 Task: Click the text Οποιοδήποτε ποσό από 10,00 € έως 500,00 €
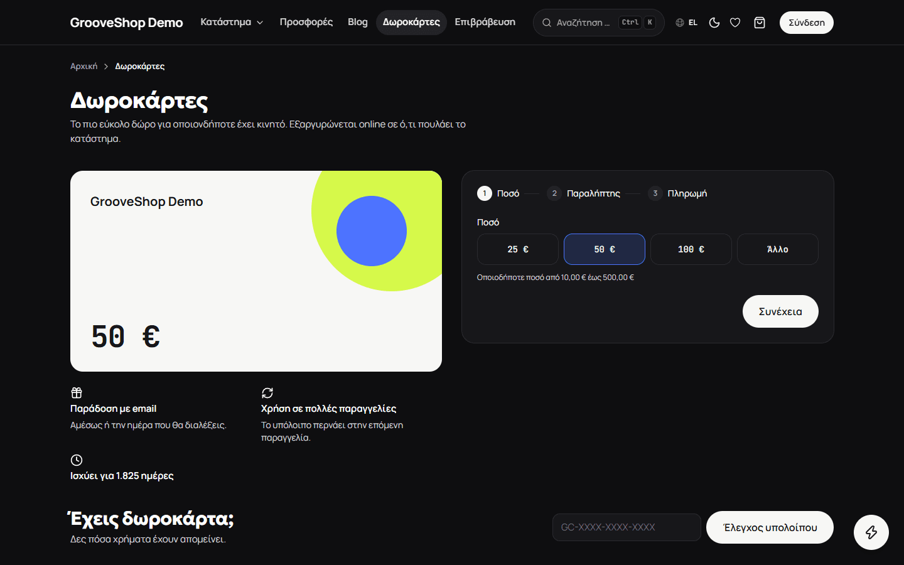click(x=556, y=277)
